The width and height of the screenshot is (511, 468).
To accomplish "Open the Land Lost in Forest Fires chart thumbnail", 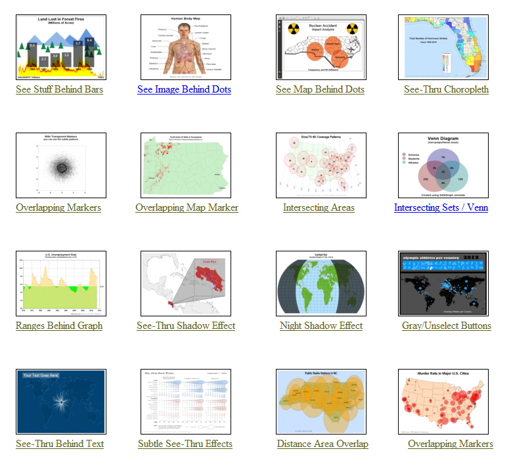I will point(61,47).
